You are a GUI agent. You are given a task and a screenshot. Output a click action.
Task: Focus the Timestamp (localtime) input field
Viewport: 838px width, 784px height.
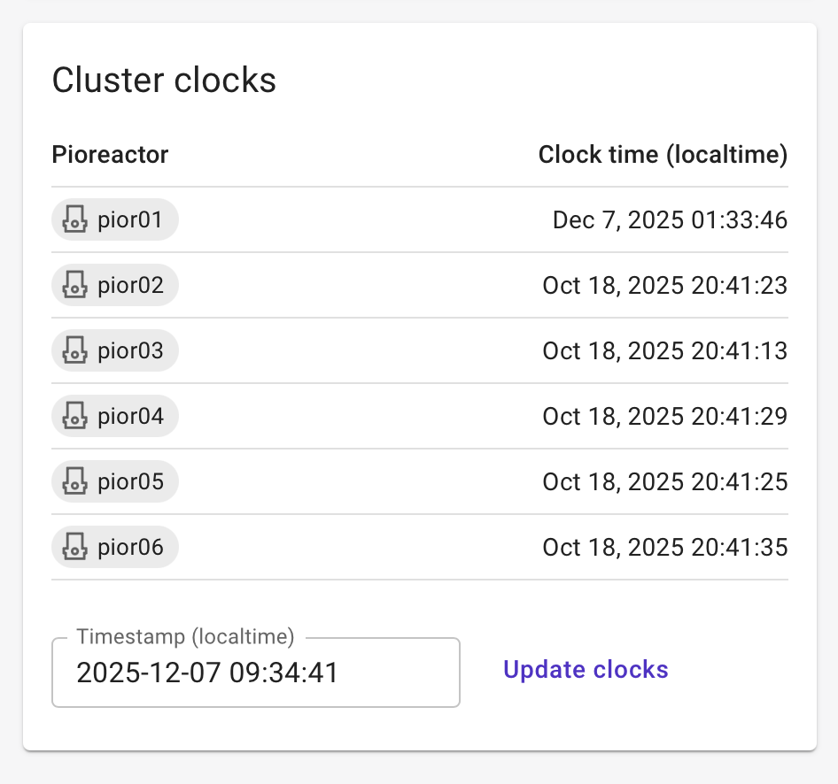pos(255,673)
